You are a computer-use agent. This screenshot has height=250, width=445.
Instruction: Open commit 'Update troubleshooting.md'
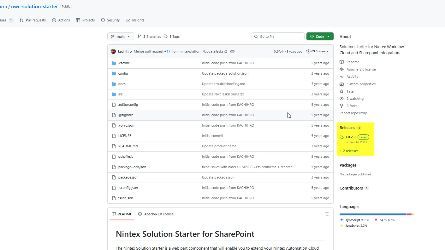(223, 84)
